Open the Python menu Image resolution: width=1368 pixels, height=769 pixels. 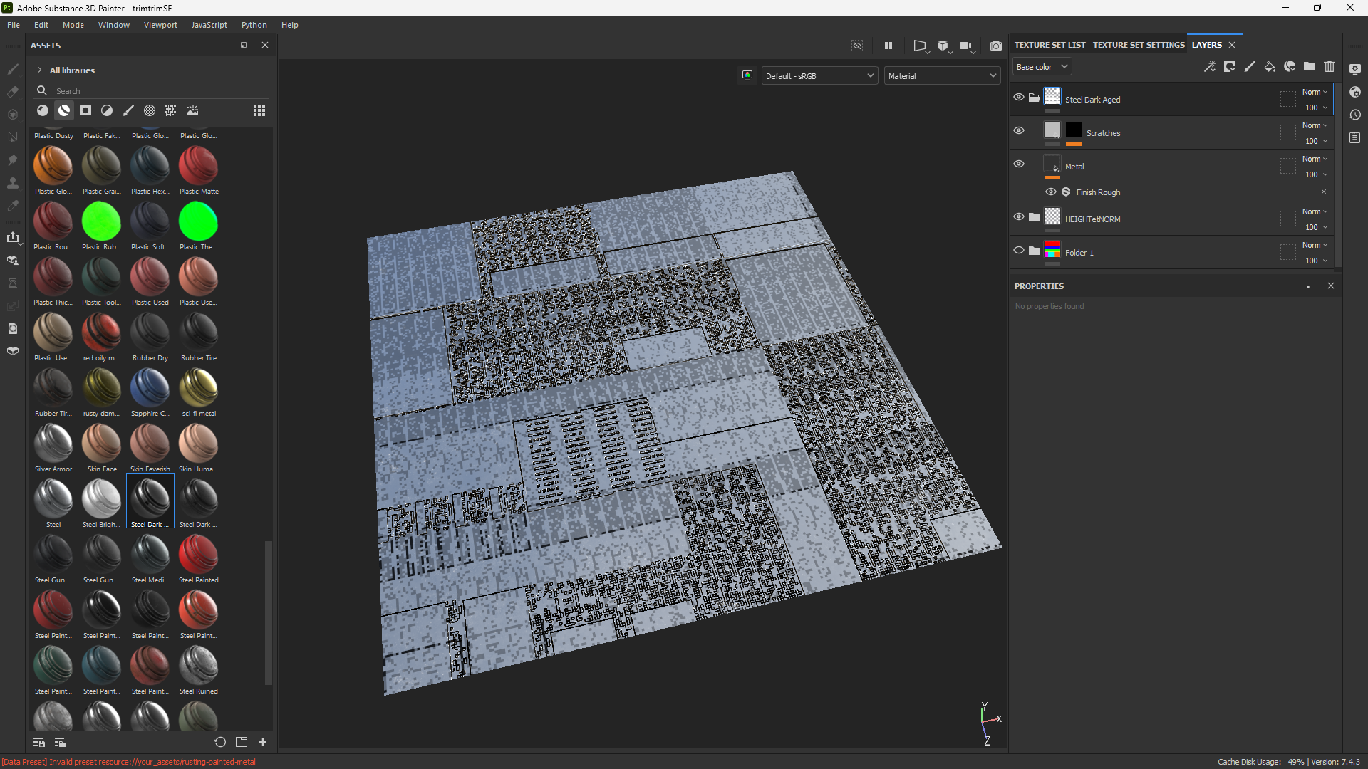coord(254,25)
